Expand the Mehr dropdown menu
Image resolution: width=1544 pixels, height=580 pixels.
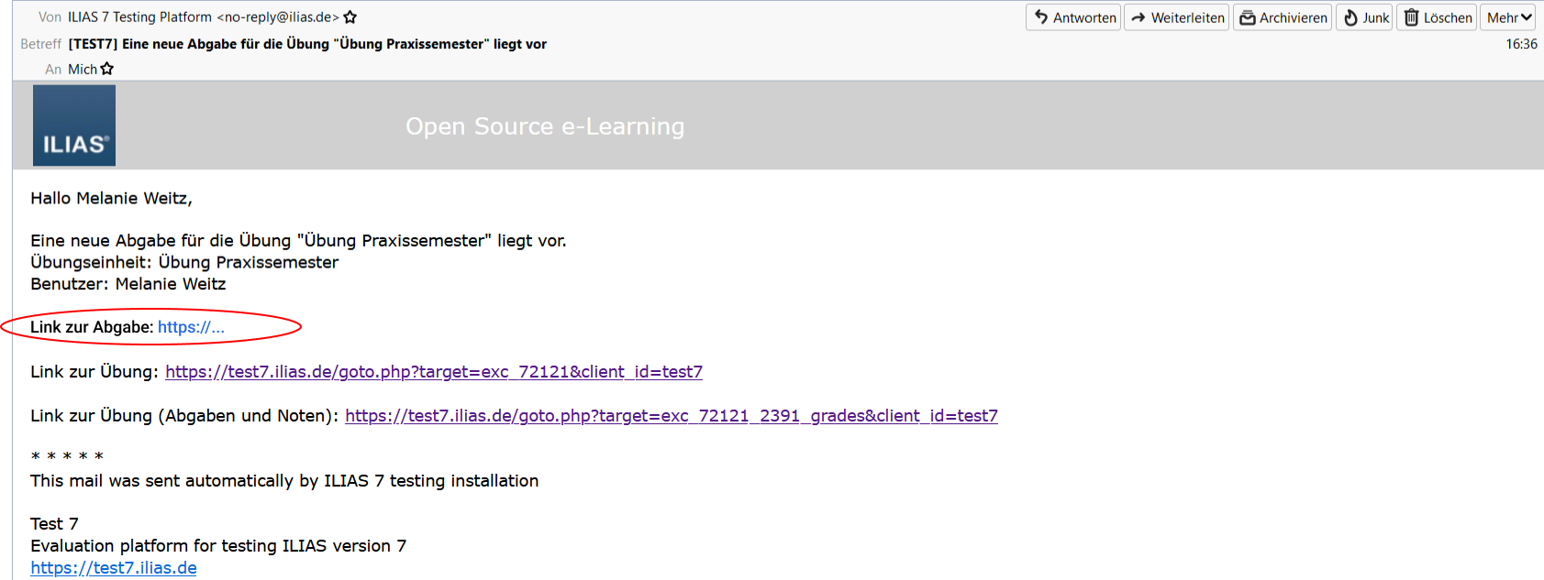pyautogui.click(x=1509, y=17)
